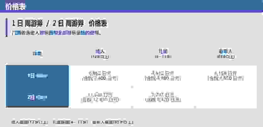This screenshot has width=263, height=127.
Task: Select the 1日周游券 / 2日周游券 价格表 heading
Action: [x=60, y=23]
